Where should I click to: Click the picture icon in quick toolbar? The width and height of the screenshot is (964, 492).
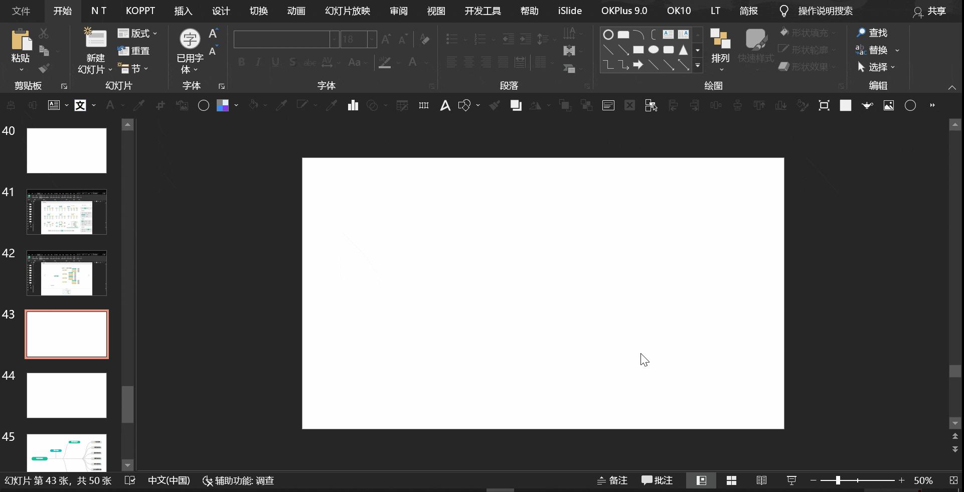click(x=889, y=105)
